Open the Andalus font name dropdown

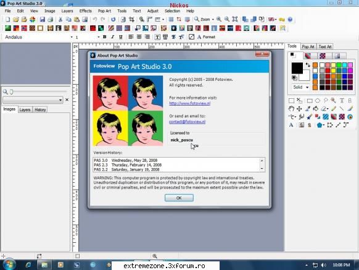(72, 37)
